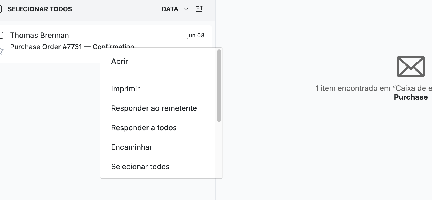Open the email from Thomas Brennan
432x200 pixels.
(x=105, y=44)
